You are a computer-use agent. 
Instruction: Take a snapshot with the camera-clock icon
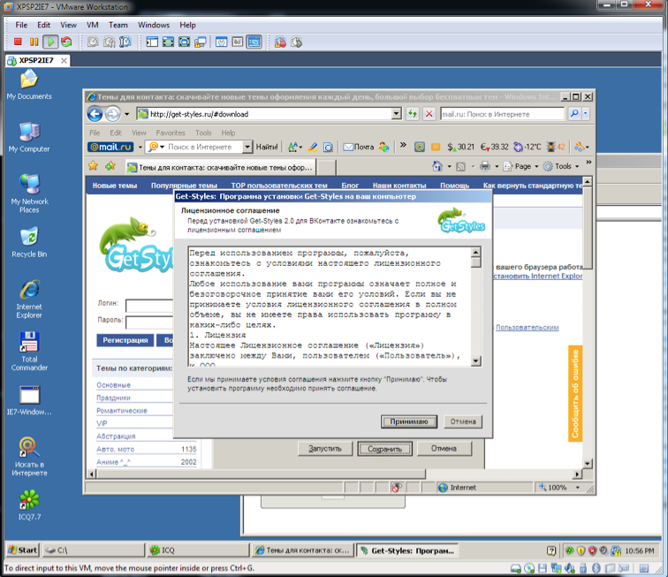pos(93,42)
